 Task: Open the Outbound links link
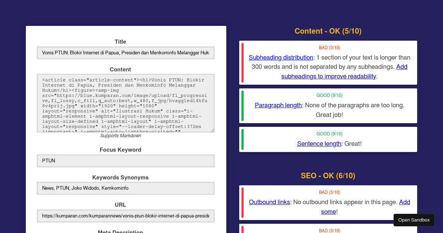click(268, 202)
